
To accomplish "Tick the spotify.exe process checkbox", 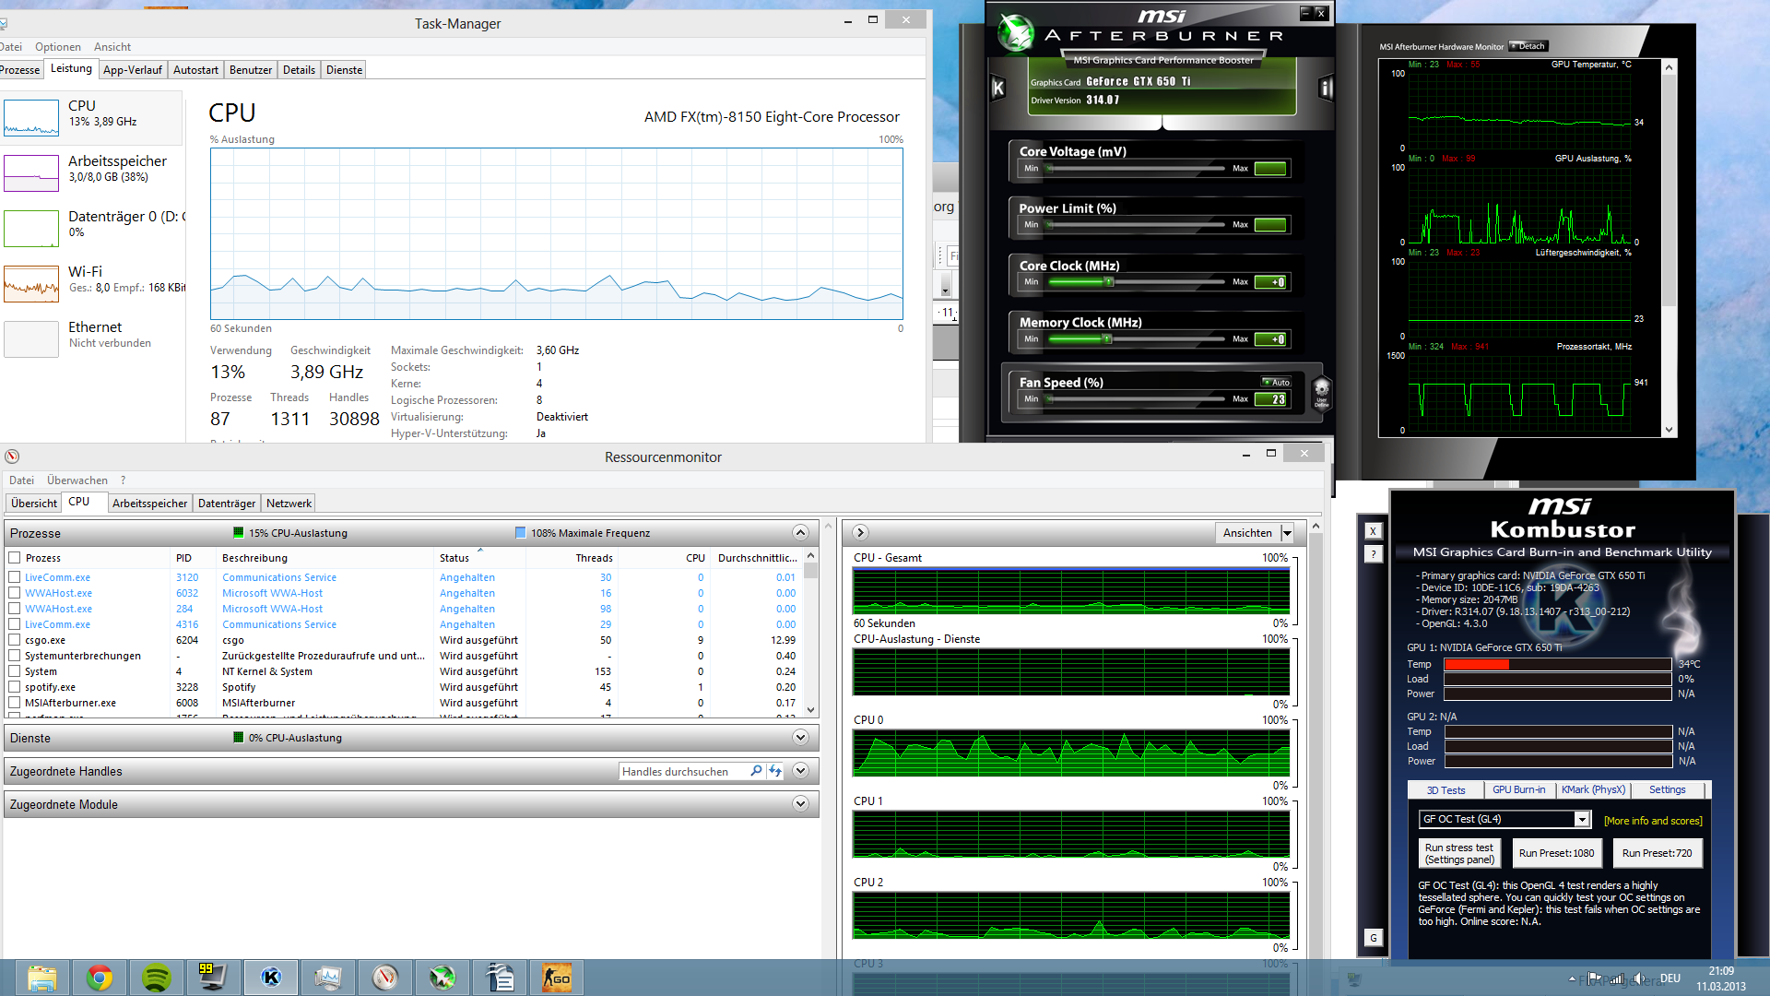I will pyautogui.click(x=15, y=687).
